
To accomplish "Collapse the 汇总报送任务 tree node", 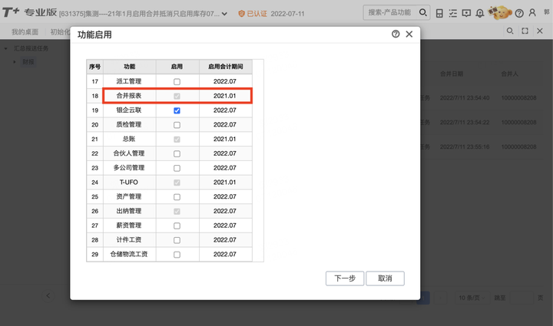I will [x=5, y=48].
